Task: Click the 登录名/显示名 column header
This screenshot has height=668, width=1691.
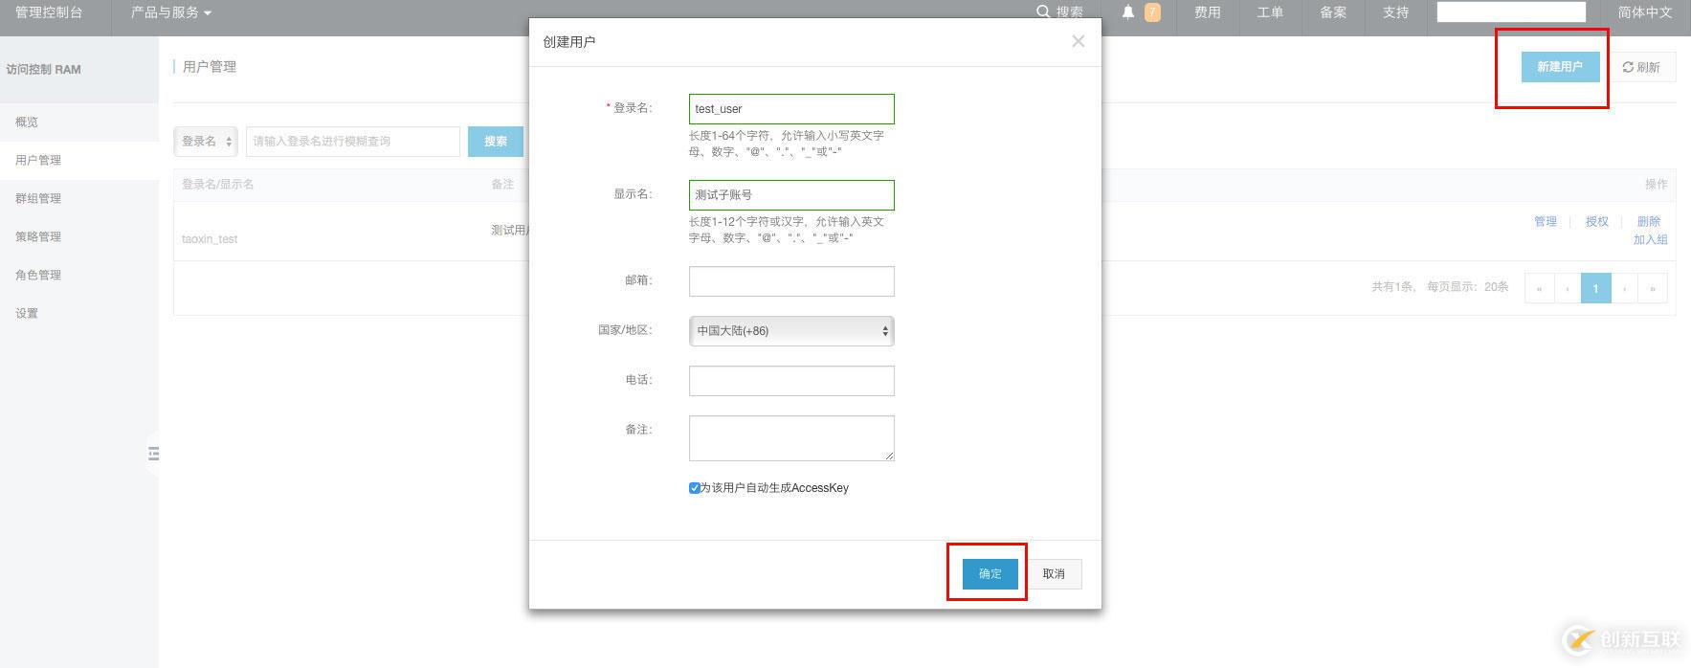Action: tap(218, 185)
